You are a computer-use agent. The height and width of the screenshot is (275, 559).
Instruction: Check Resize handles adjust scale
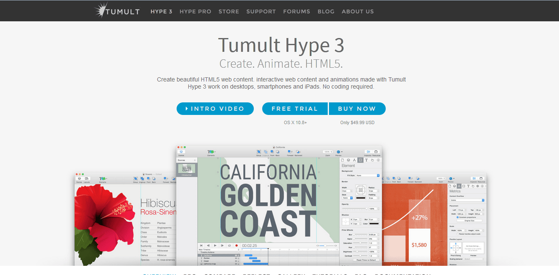coord(458,234)
